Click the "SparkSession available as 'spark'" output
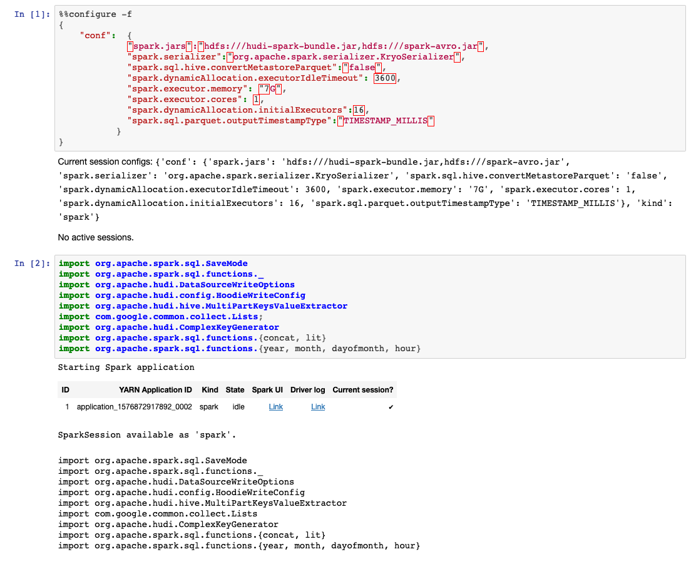Viewport: 696px width, 574px height. (147, 435)
